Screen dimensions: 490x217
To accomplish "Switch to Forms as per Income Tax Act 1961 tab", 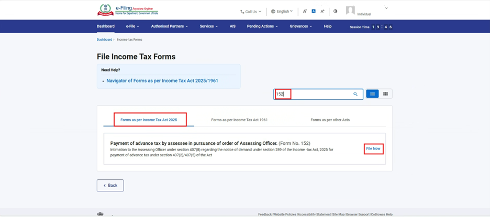I will 239,120.
